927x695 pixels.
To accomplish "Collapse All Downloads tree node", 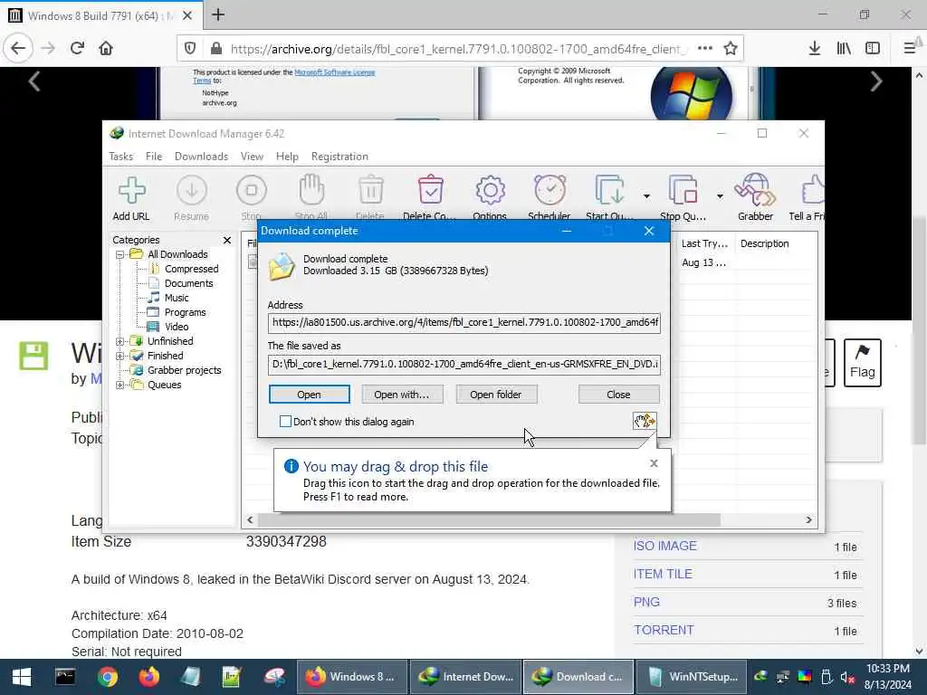I will 120,254.
